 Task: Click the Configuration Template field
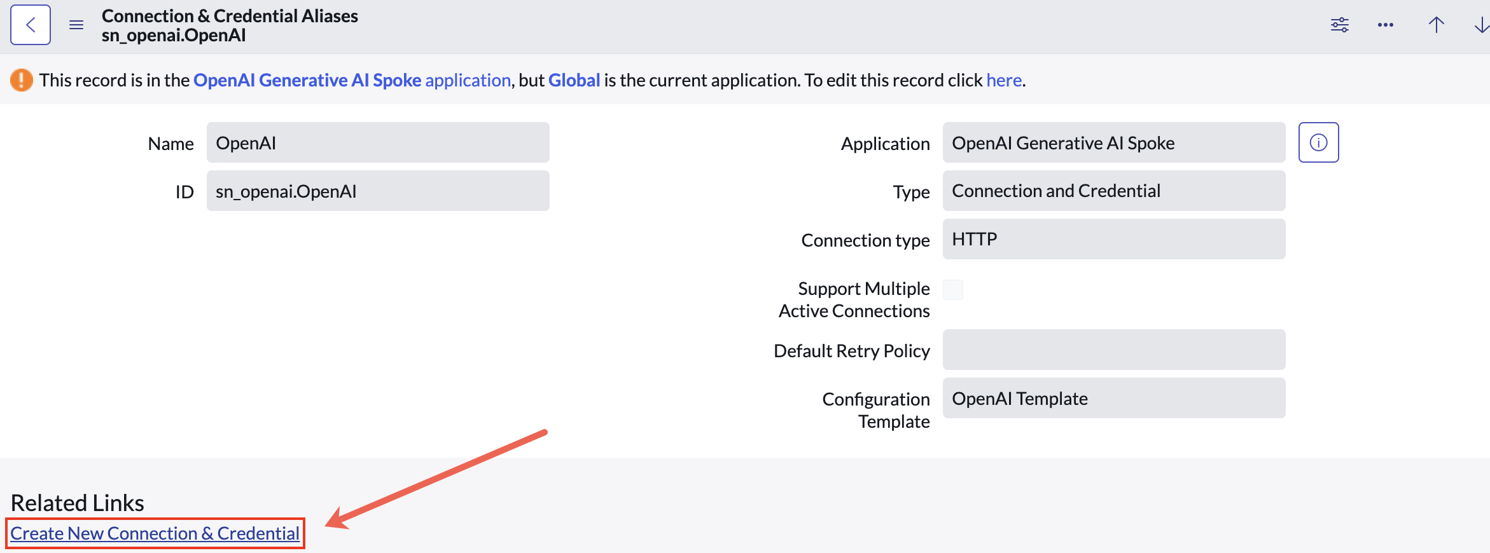(1114, 398)
